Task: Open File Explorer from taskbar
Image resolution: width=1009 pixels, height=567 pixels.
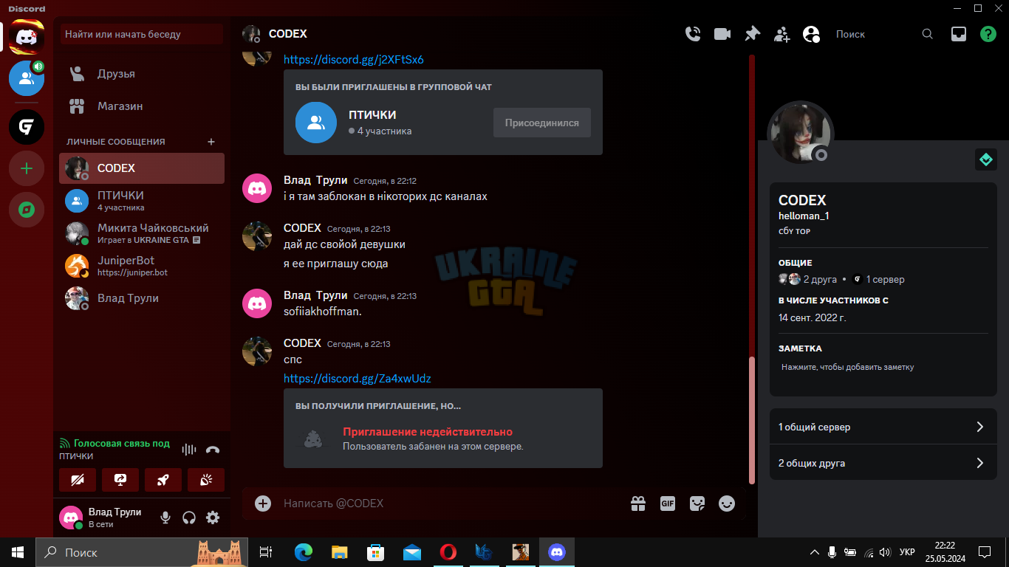Action: 340,552
